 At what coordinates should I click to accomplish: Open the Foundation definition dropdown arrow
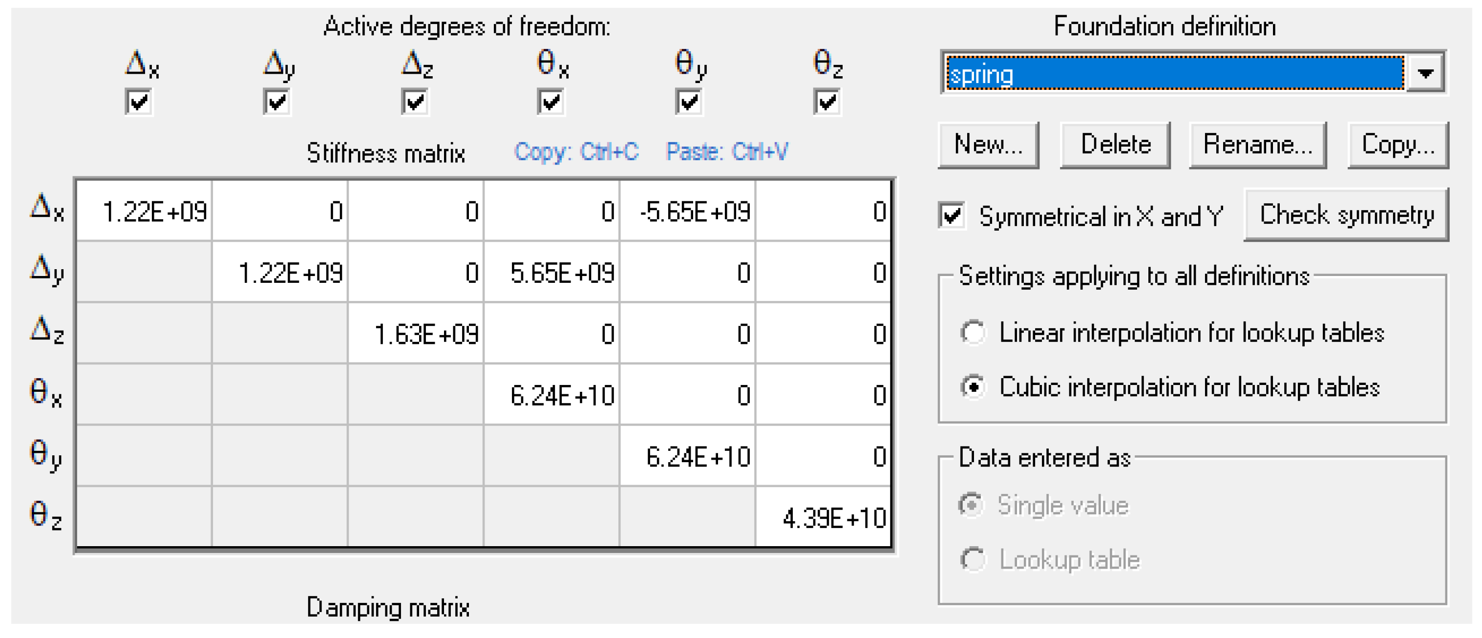(x=1424, y=73)
